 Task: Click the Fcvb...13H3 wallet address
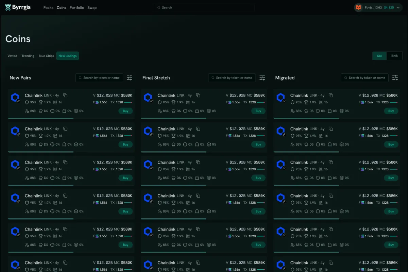tap(373, 7)
